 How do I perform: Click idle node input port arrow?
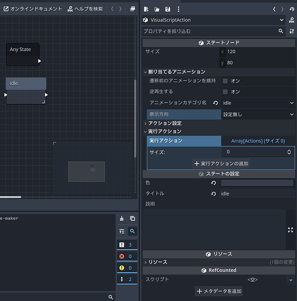tap(5, 95)
